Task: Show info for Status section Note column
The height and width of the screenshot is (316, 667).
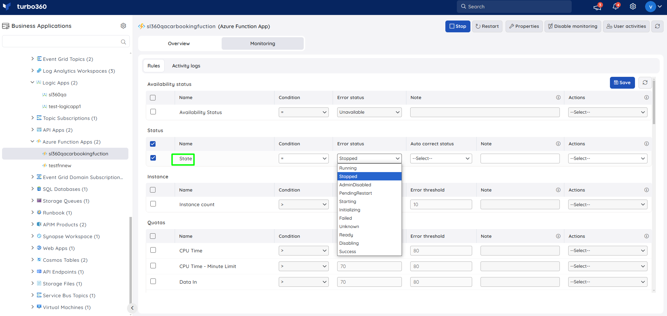Action: (x=558, y=144)
